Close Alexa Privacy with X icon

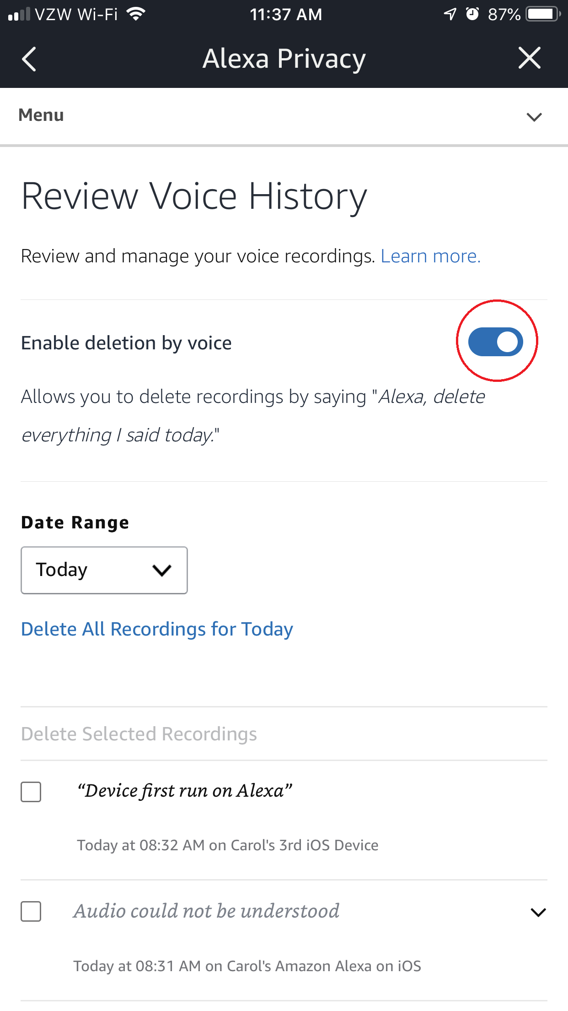tap(530, 58)
